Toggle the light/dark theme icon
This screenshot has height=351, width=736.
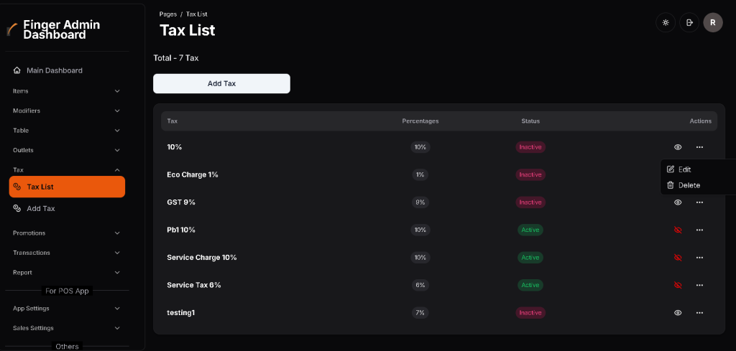[666, 23]
